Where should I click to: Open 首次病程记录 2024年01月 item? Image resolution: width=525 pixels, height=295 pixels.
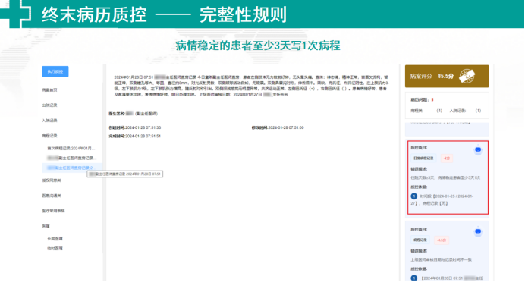71,149
